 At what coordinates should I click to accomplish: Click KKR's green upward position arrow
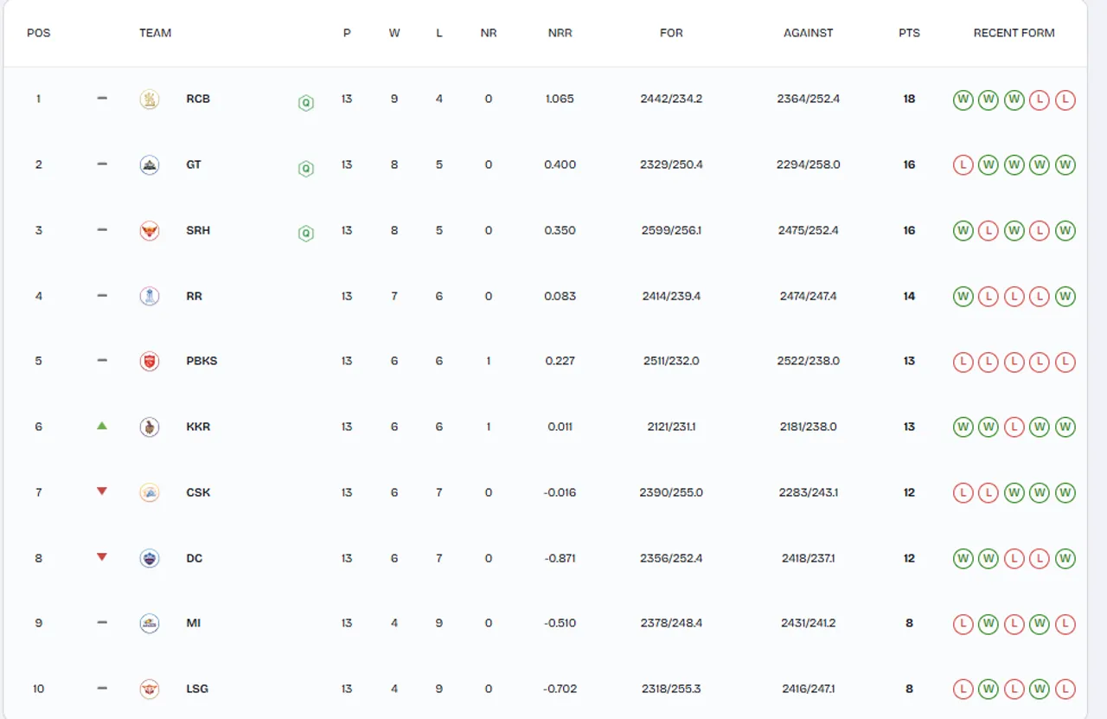pyautogui.click(x=102, y=426)
